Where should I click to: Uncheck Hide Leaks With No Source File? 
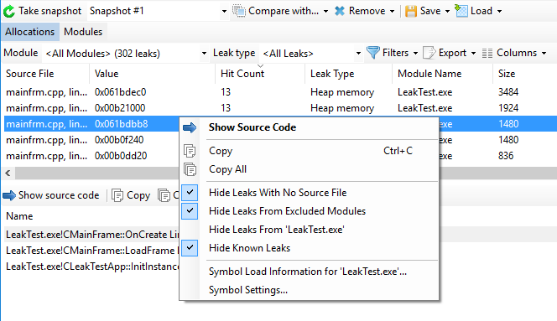click(x=190, y=193)
